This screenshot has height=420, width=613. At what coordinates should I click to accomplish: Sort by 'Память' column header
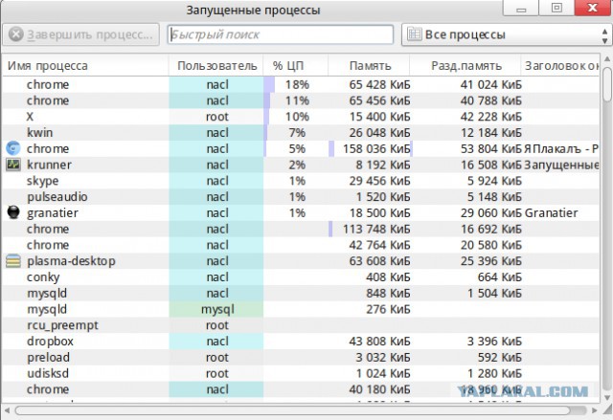tap(370, 66)
